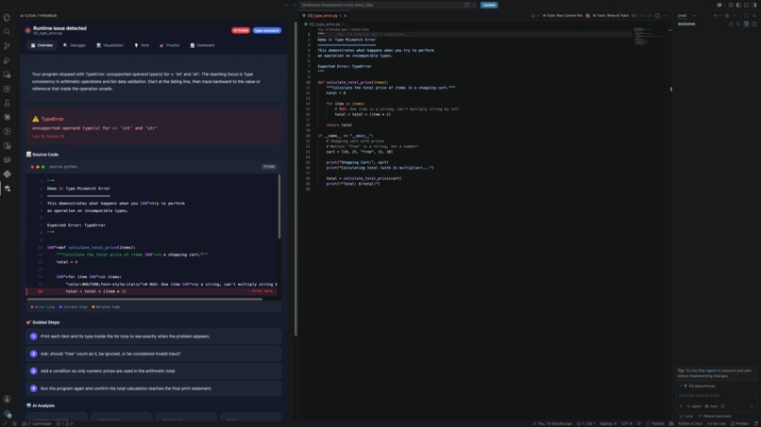The height and width of the screenshot is (427, 761).
Task: Open the Agent mode picker in chat
Action: pos(695,406)
